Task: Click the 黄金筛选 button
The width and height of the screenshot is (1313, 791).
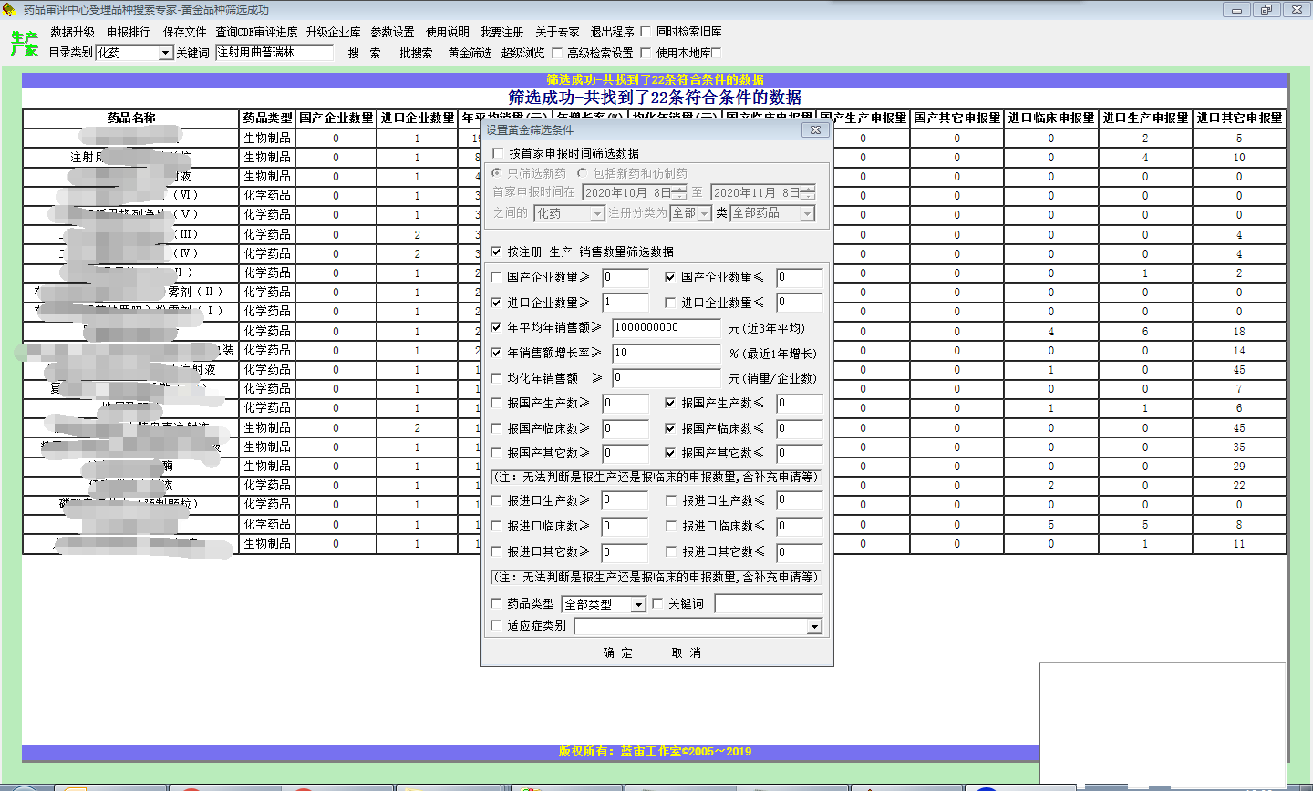Action: point(470,53)
